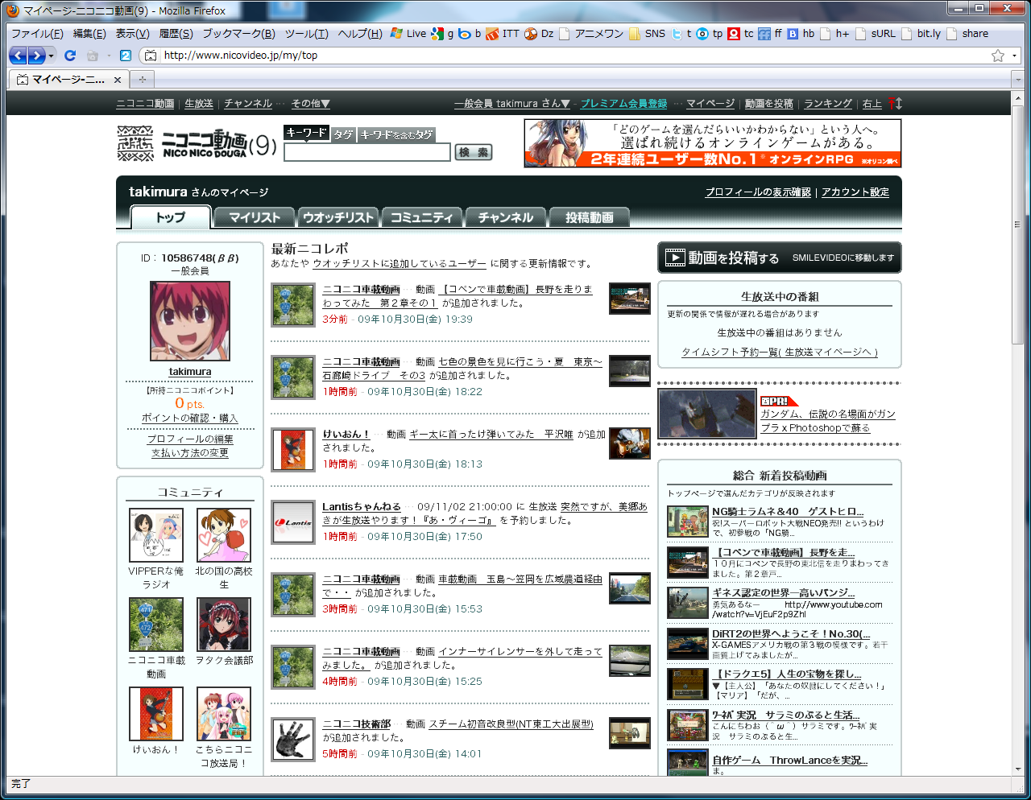Image resolution: width=1031 pixels, height=800 pixels.
Task: Open the 北の国の高校生 community icon
Action: 224,535
